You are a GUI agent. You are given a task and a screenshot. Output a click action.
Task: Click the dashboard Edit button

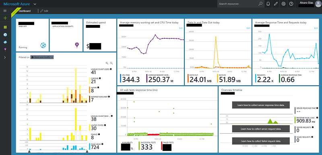(44, 11)
